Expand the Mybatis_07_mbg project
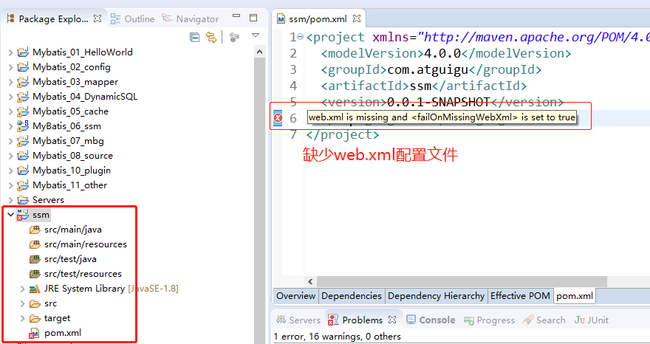The image size is (650, 344). [x=11, y=142]
